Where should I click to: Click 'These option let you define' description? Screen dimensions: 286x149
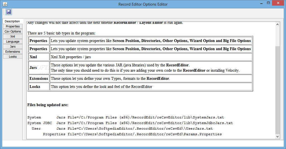(111, 78)
